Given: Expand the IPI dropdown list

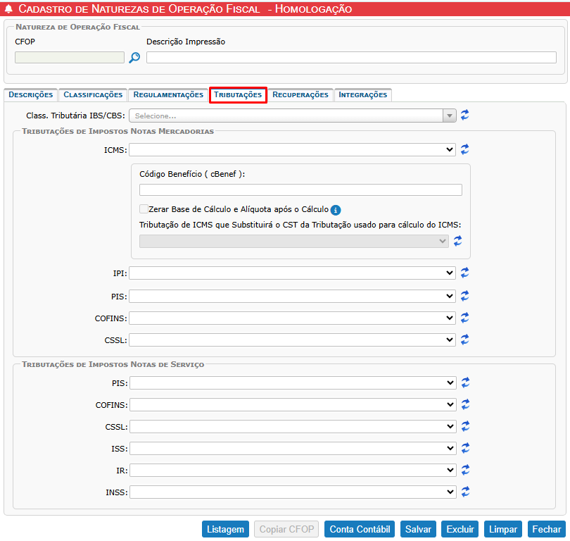Looking at the screenshot, I should [292, 273].
